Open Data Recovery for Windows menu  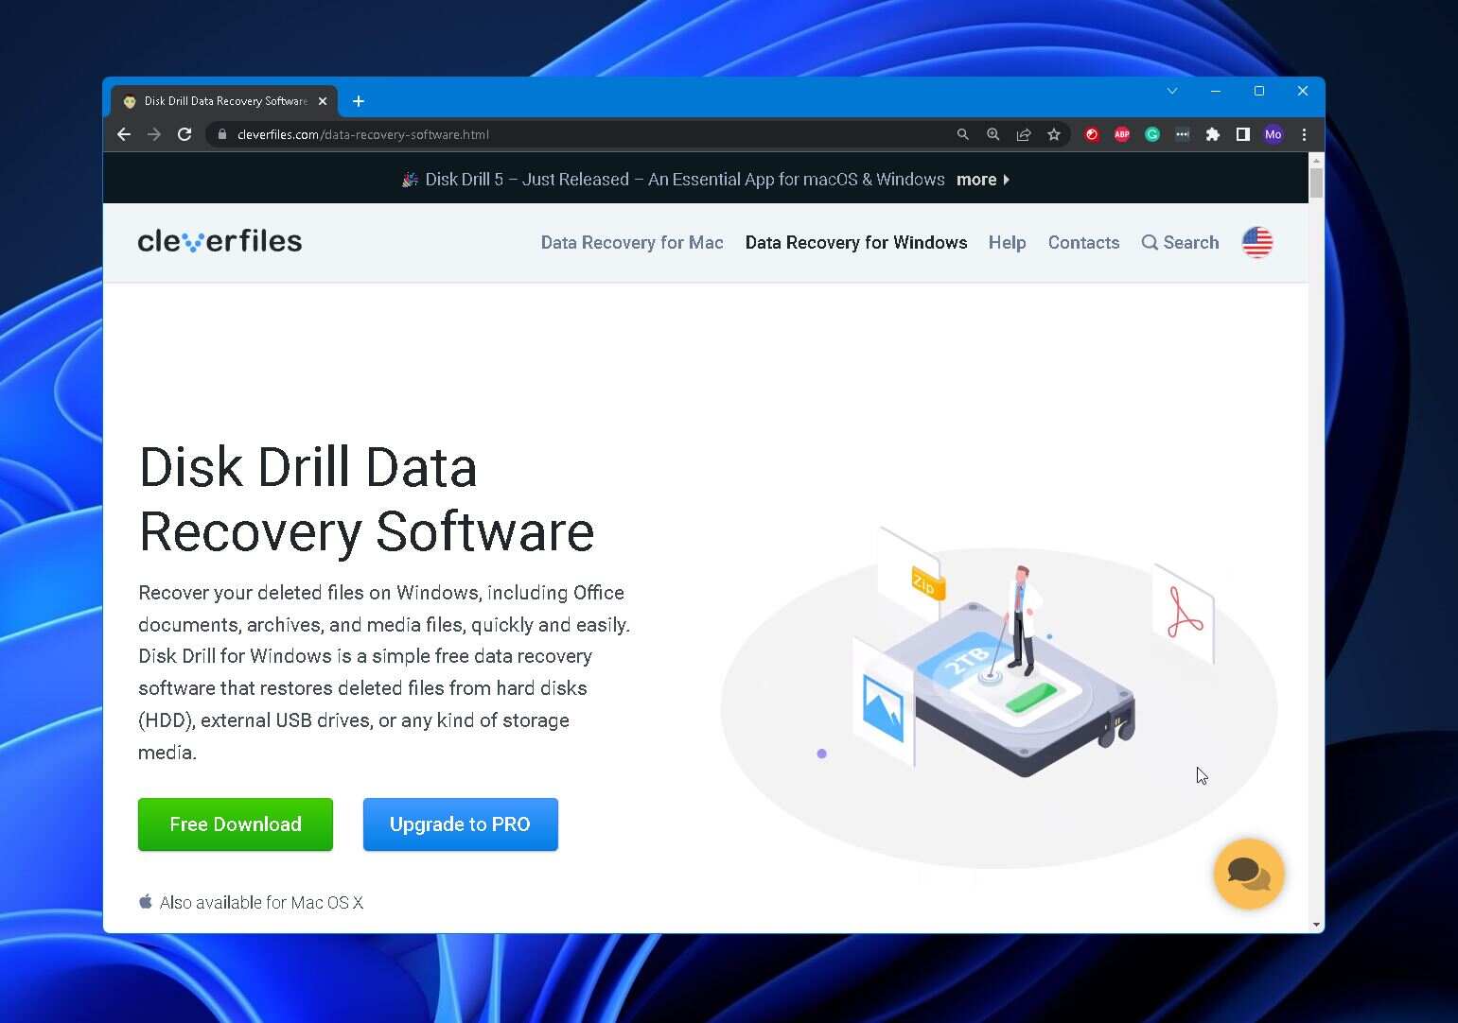click(x=856, y=243)
